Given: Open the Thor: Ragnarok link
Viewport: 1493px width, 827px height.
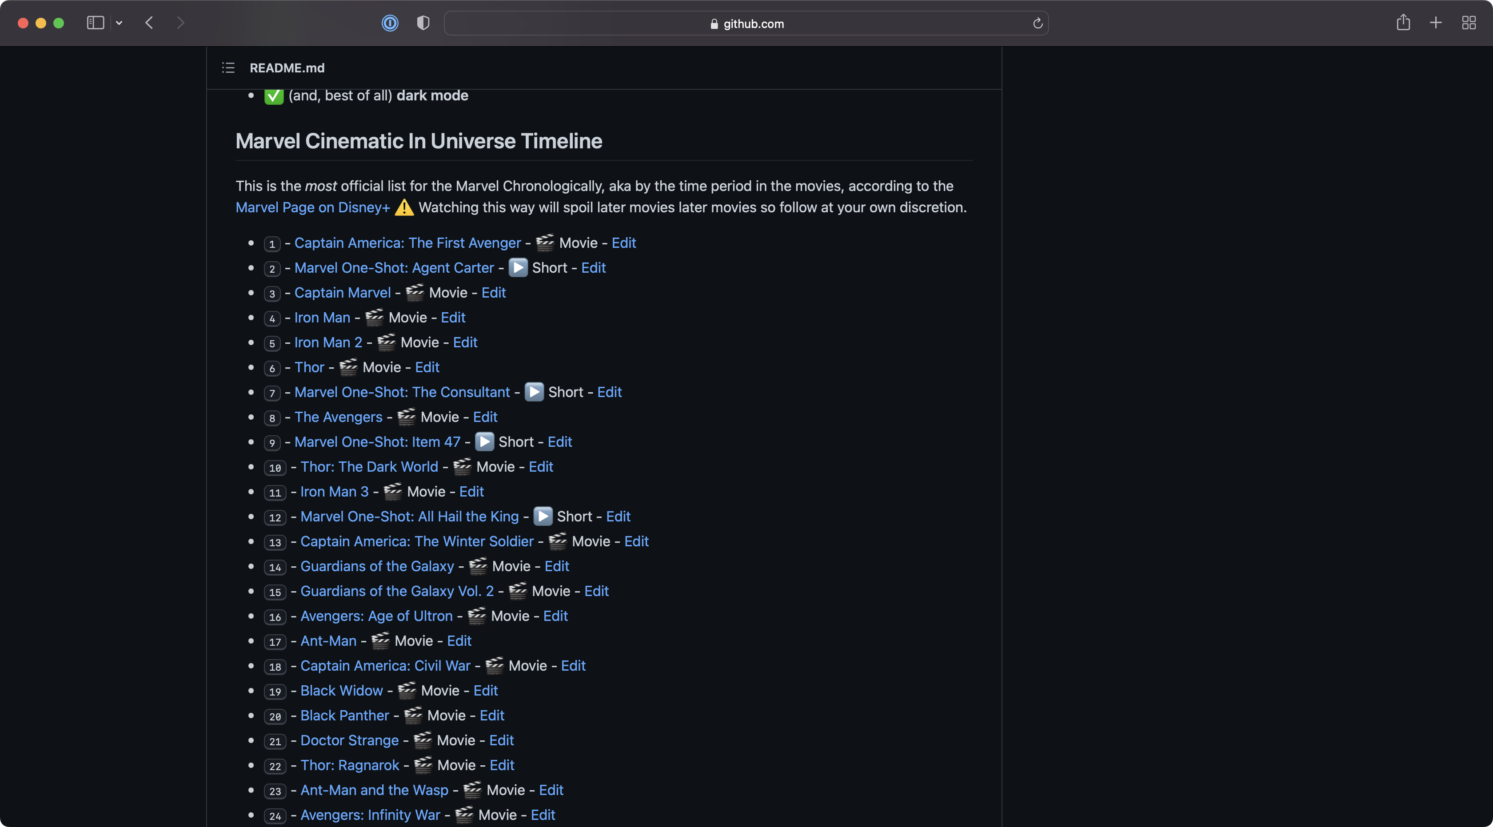Looking at the screenshot, I should (x=350, y=766).
